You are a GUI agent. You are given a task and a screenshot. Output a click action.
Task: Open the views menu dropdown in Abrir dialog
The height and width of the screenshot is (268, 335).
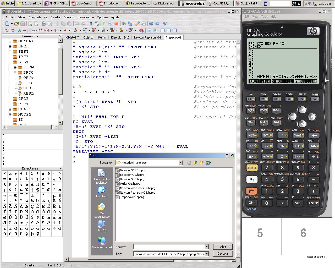(x=208, y=163)
